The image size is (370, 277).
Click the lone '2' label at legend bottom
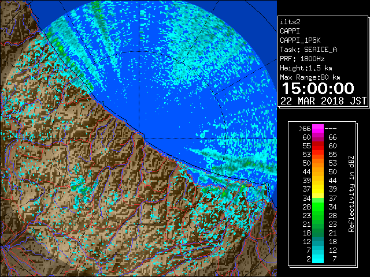(x=308, y=259)
